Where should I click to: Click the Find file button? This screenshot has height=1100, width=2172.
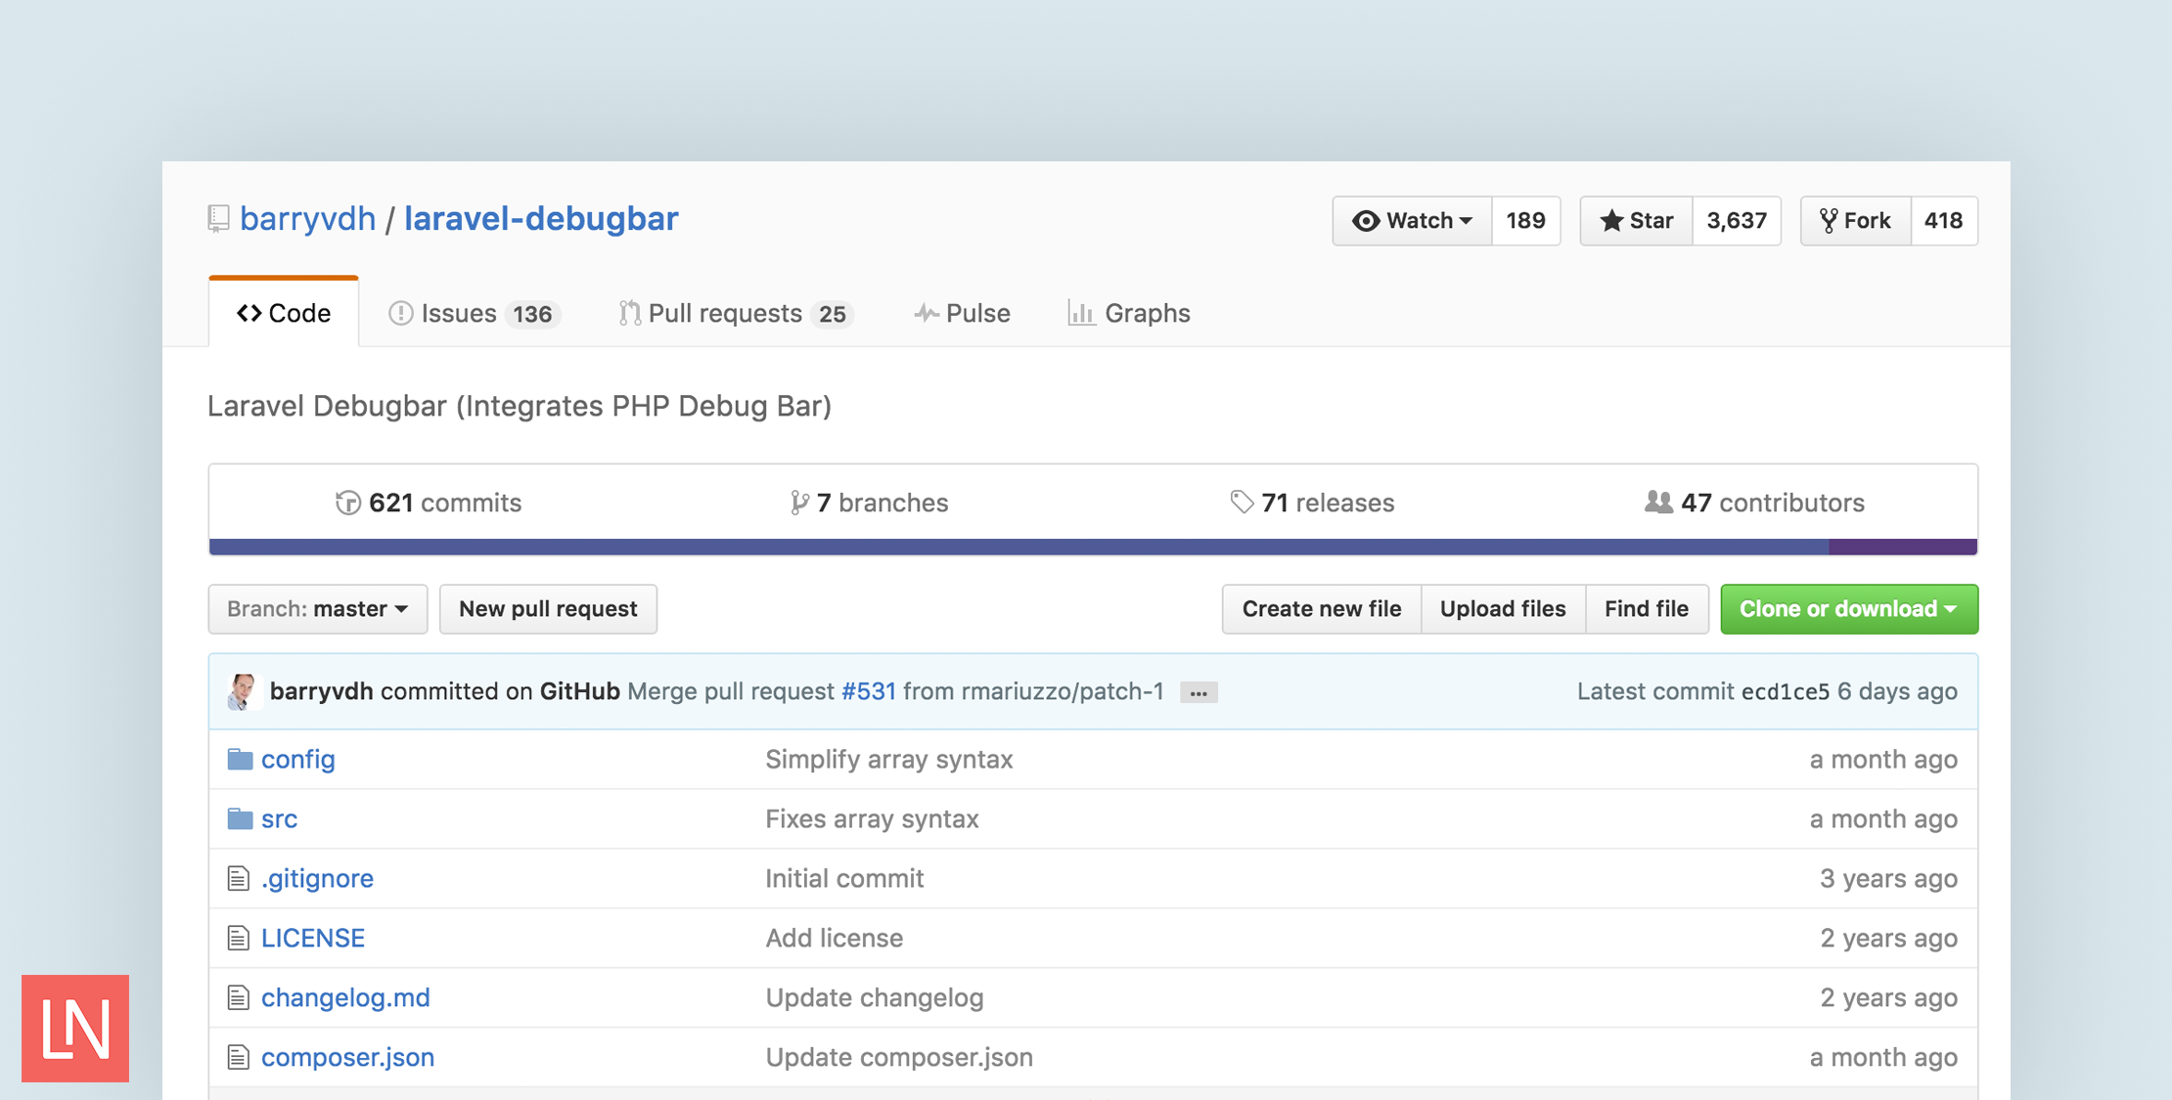[x=1647, y=609]
